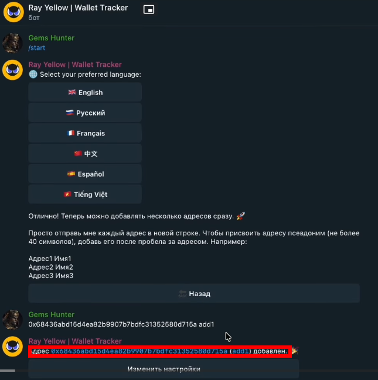
Task: Click bot avatar beside language selection message
Action: [x=13, y=70]
